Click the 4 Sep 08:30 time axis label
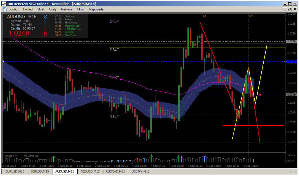Image resolution: width=299 pixels, height=176 pixels. click(x=195, y=166)
